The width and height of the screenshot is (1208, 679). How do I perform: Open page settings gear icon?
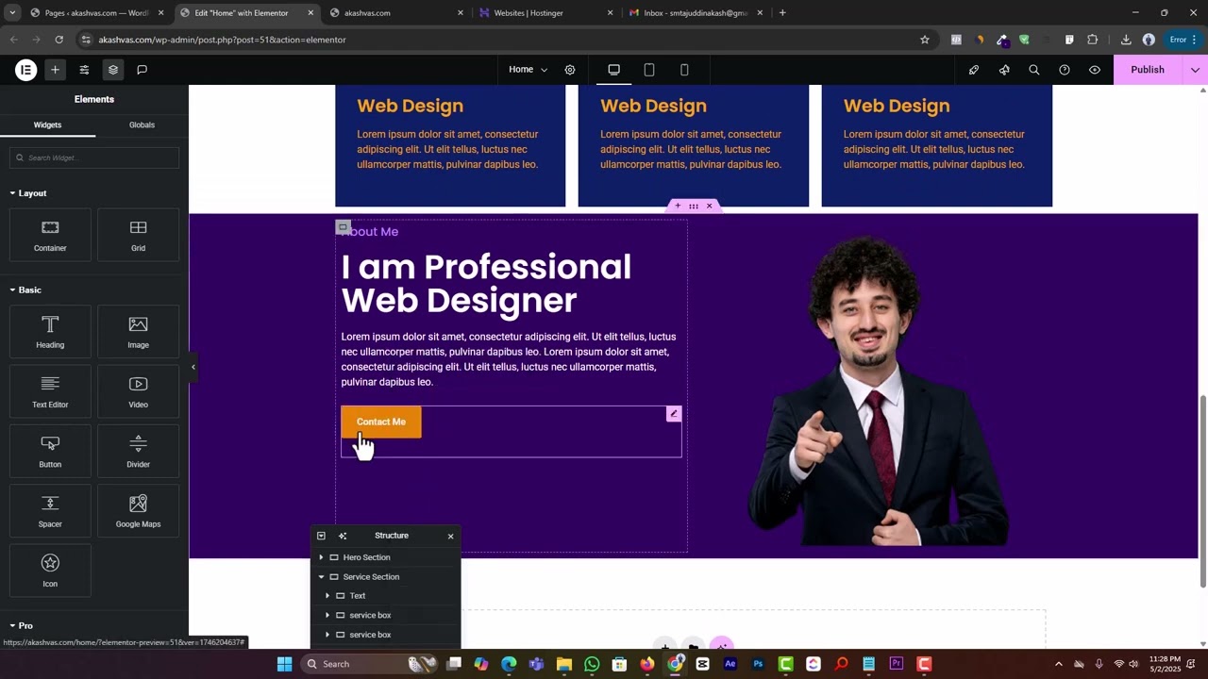pyautogui.click(x=570, y=70)
